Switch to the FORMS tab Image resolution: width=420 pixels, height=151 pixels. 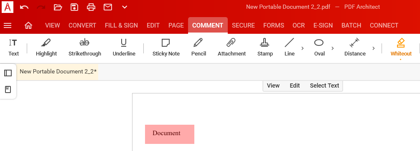pyautogui.click(x=273, y=25)
